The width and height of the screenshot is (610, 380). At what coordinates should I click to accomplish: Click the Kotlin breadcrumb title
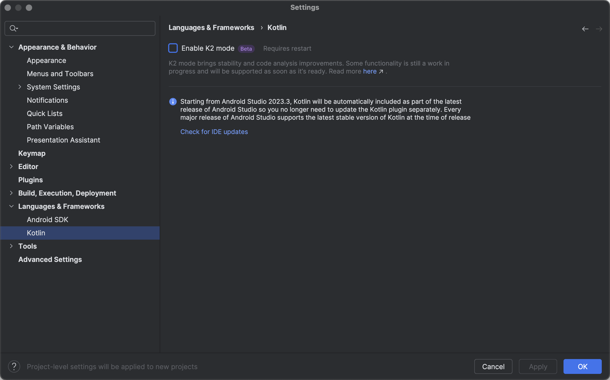pyautogui.click(x=277, y=28)
